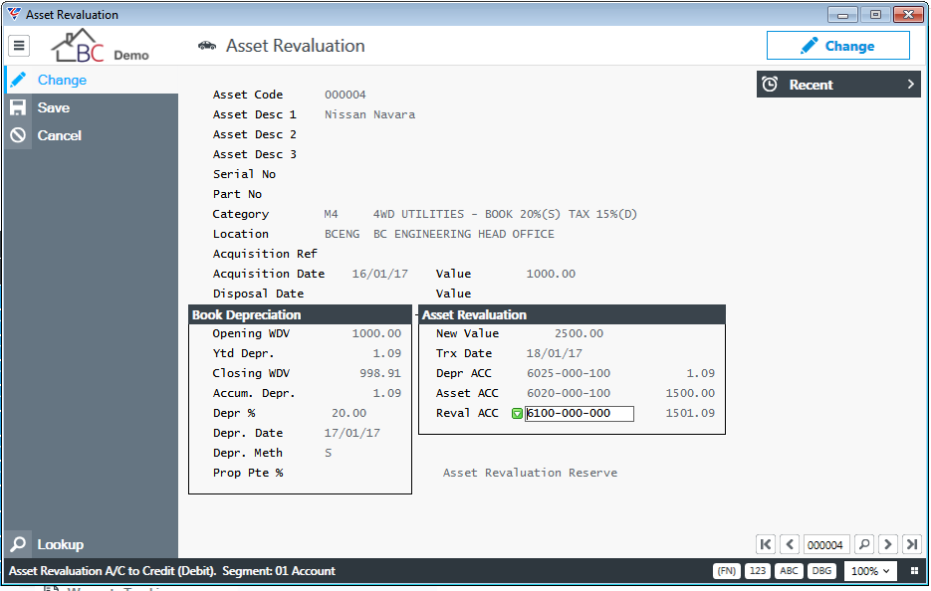
Task: Toggle the DBG status bar indicator
Action: click(821, 571)
